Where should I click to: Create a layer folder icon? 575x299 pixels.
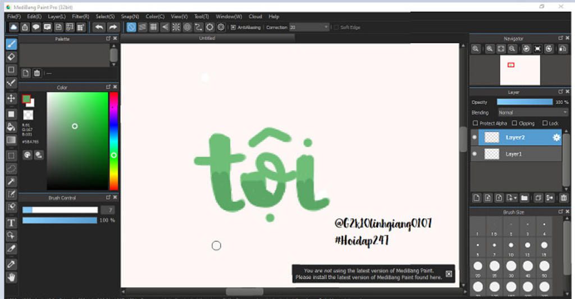point(524,198)
